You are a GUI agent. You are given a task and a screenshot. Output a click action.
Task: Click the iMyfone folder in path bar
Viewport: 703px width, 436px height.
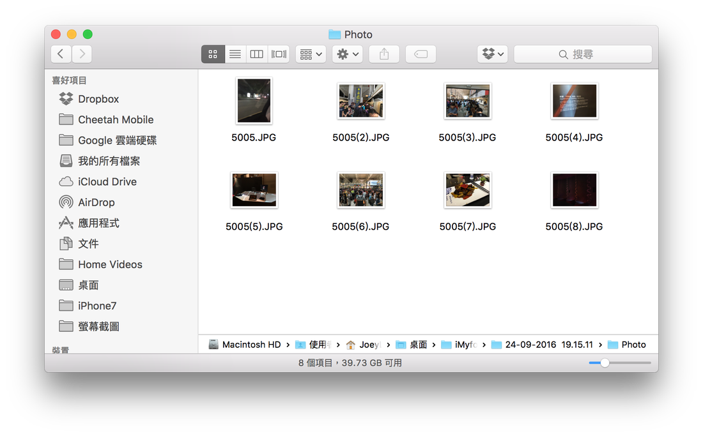pos(459,345)
